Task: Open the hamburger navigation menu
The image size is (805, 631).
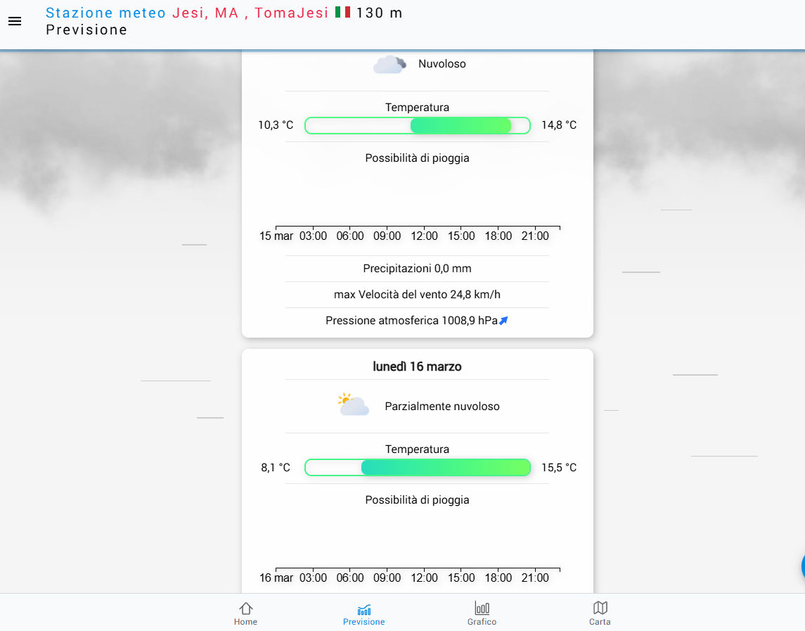Action: tap(15, 21)
